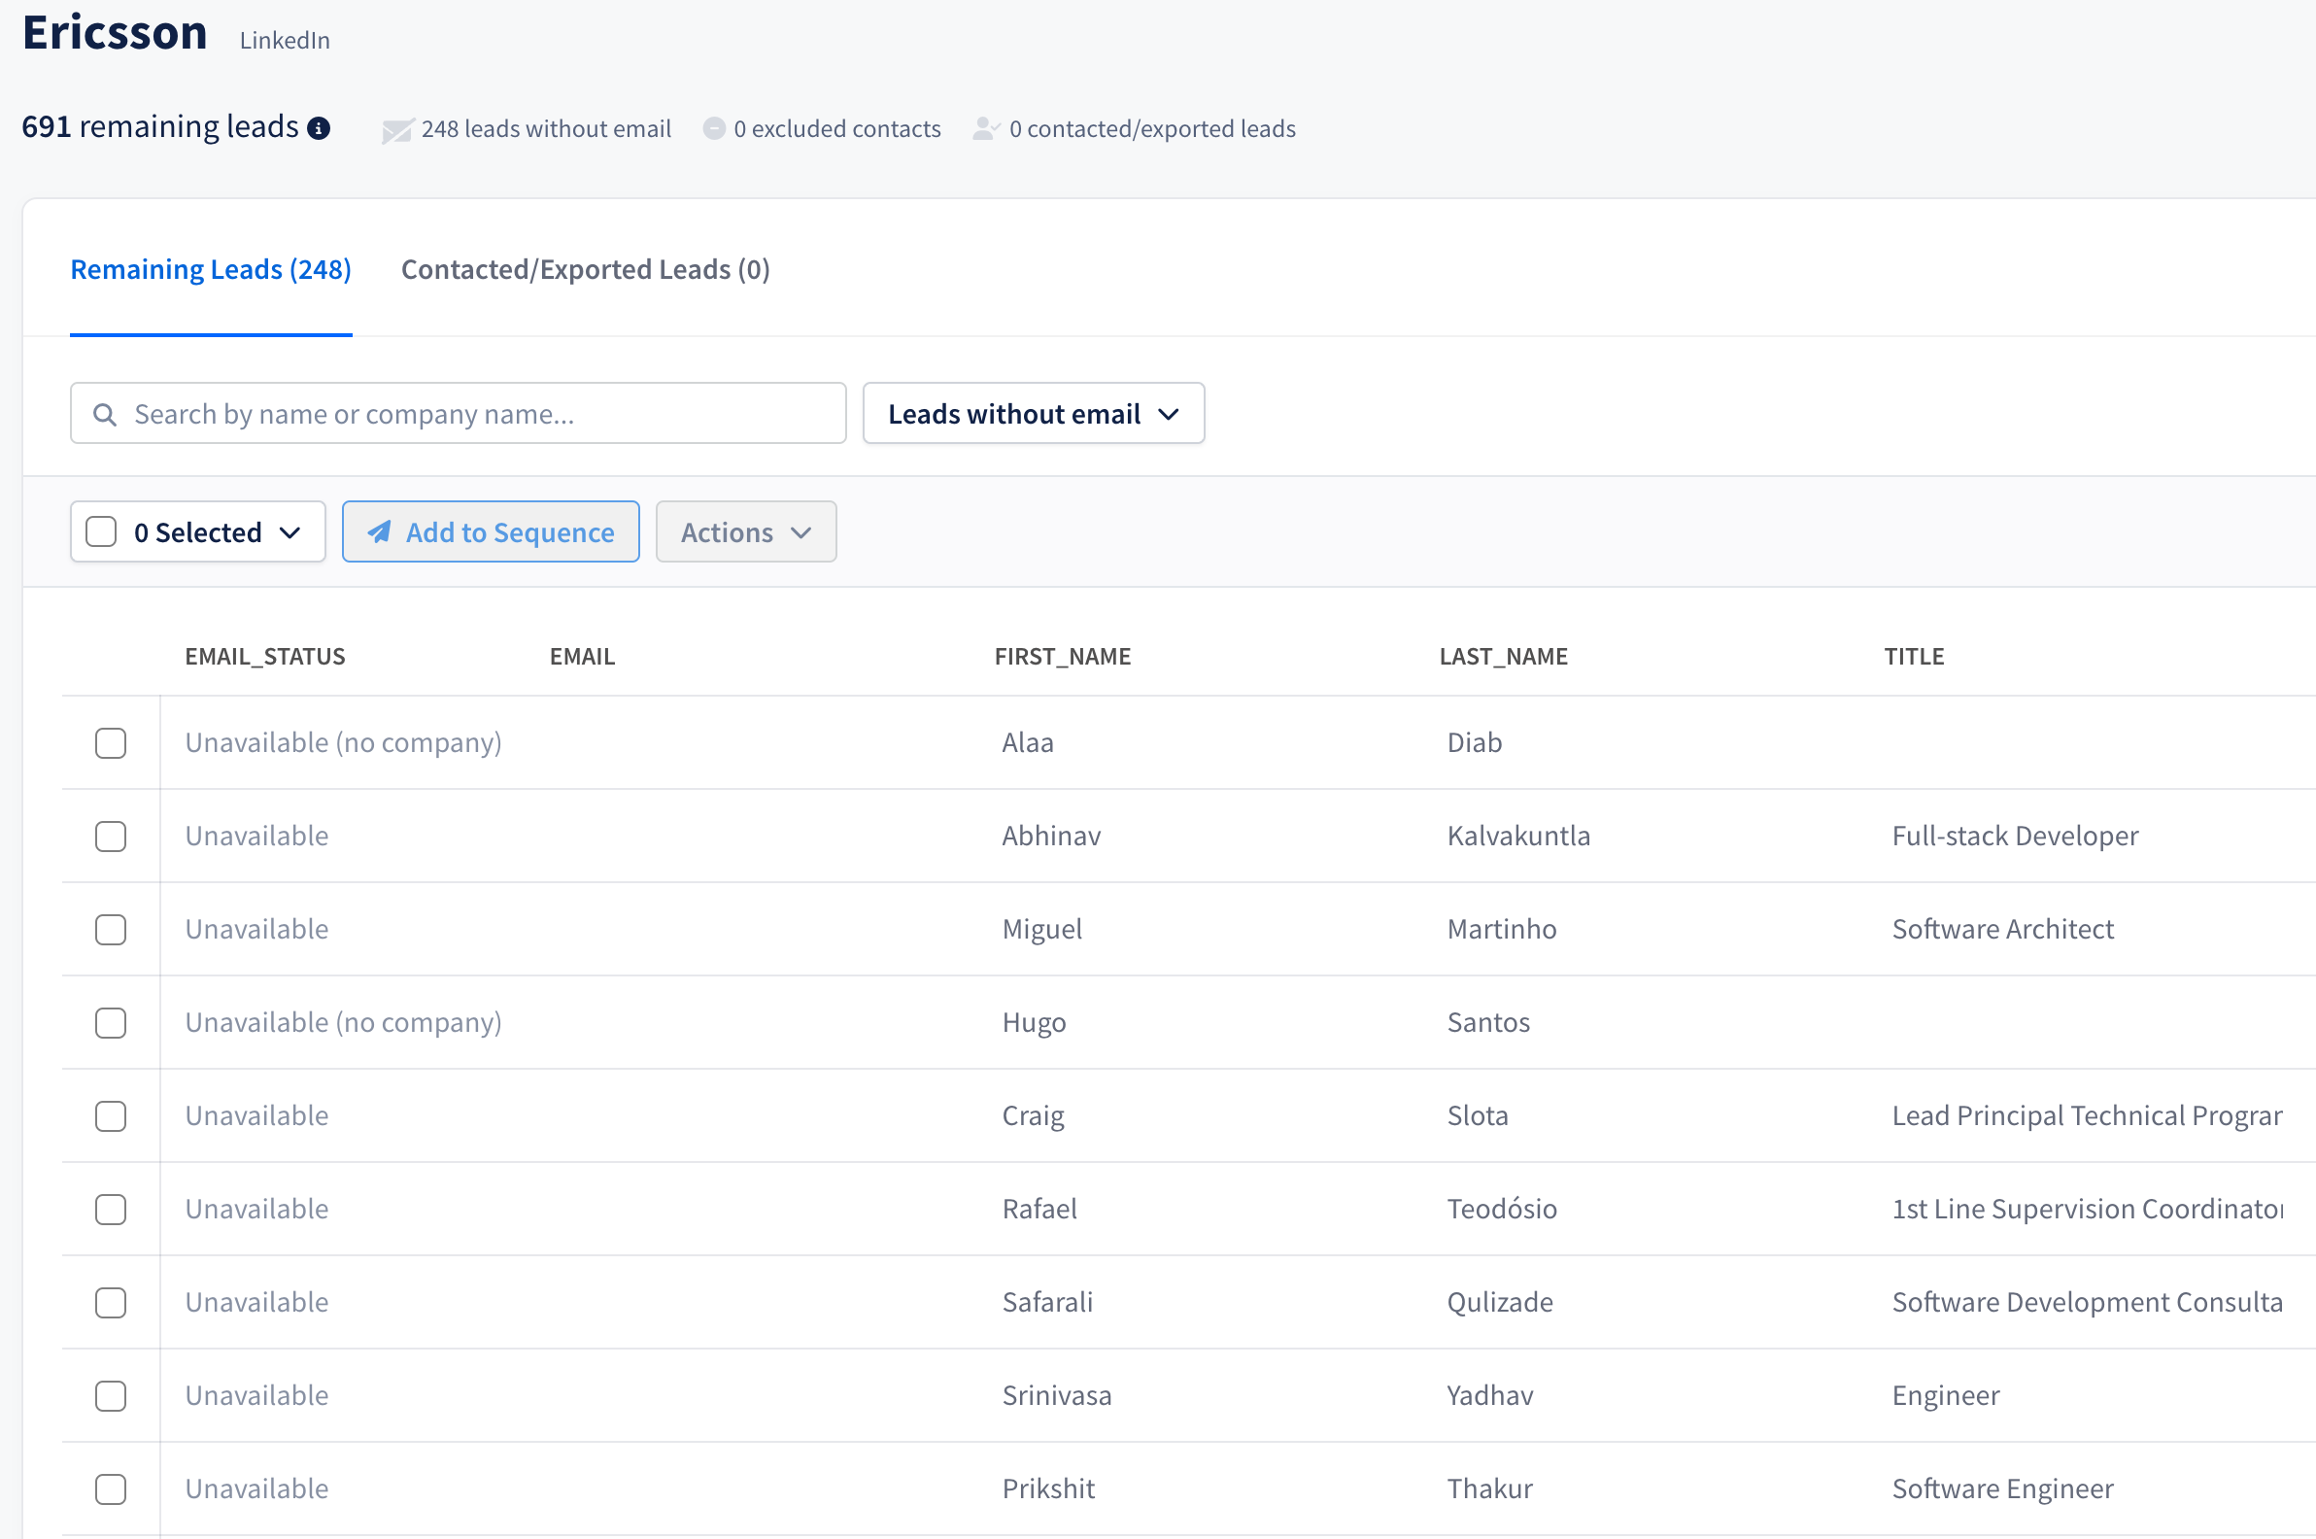Click the 0 contacted/exported leads link
Screen dimensions: 2316x1539
pos(1152,128)
